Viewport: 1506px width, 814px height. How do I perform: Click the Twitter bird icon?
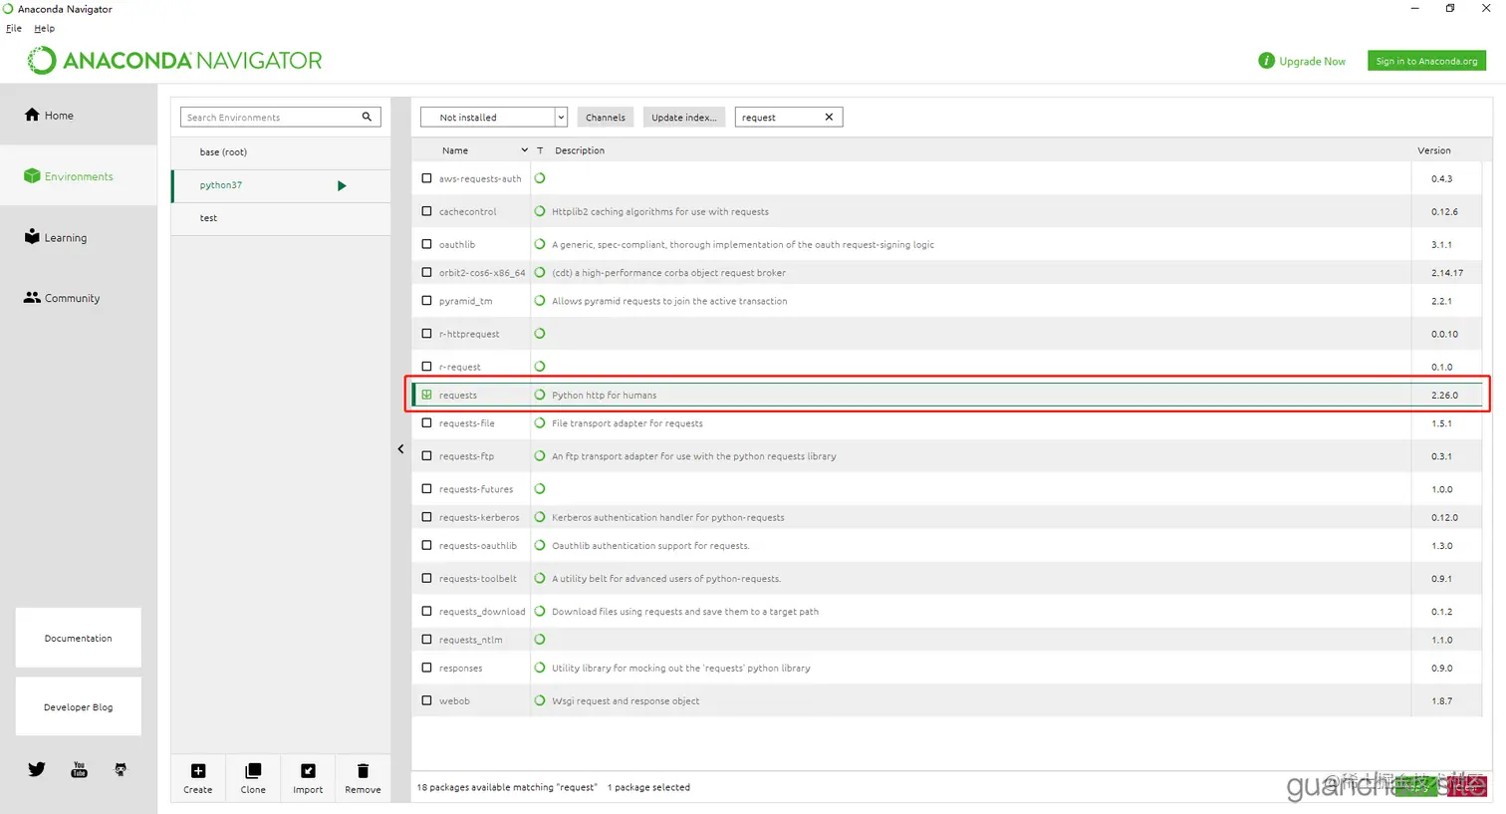click(x=37, y=769)
